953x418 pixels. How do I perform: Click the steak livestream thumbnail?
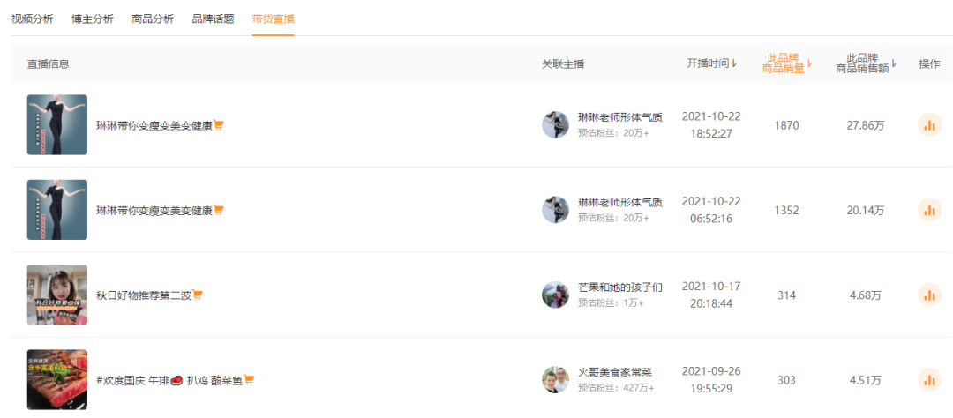(x=57, y=380)
